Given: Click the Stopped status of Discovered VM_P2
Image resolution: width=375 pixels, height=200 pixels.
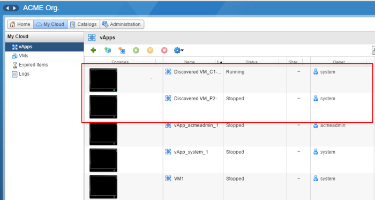Looking at the screenshot, I should click(x=235, y=99).
